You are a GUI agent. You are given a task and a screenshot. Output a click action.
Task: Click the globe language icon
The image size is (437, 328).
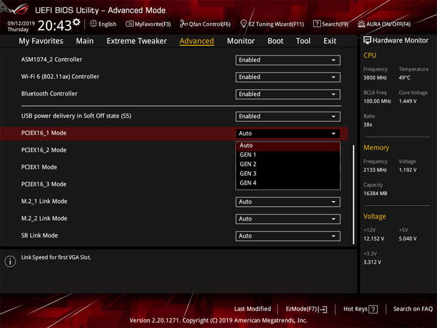(x=93, y=24)
